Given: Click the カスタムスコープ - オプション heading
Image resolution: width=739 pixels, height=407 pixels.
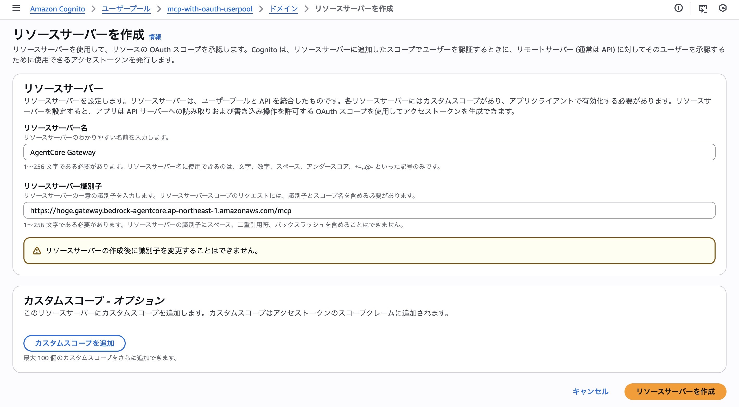Looking at the screenshot, I should point(94,300).
